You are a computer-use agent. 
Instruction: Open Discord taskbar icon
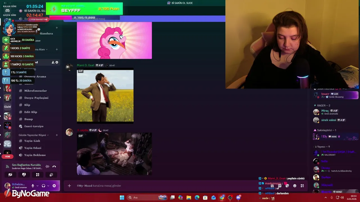[238, 198]
